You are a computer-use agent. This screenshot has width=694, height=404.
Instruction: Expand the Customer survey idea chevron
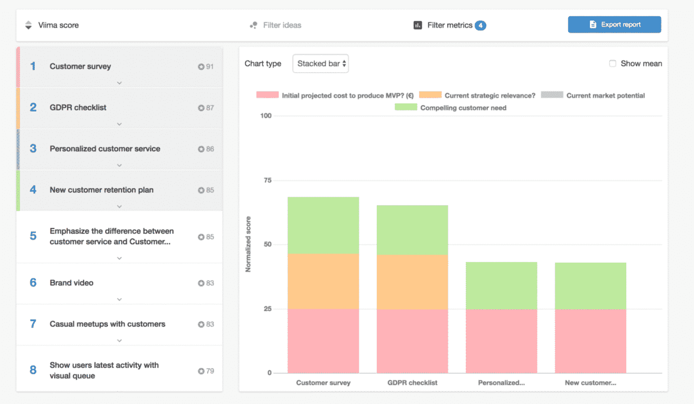(x=119, y=83)
